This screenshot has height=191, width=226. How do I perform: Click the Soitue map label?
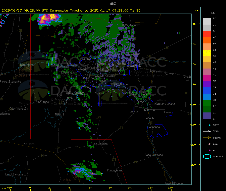(133, 112)
